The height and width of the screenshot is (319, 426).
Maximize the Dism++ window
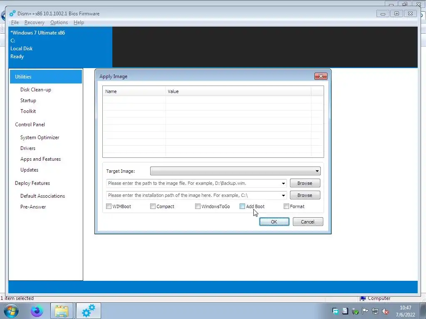(396, 14)
